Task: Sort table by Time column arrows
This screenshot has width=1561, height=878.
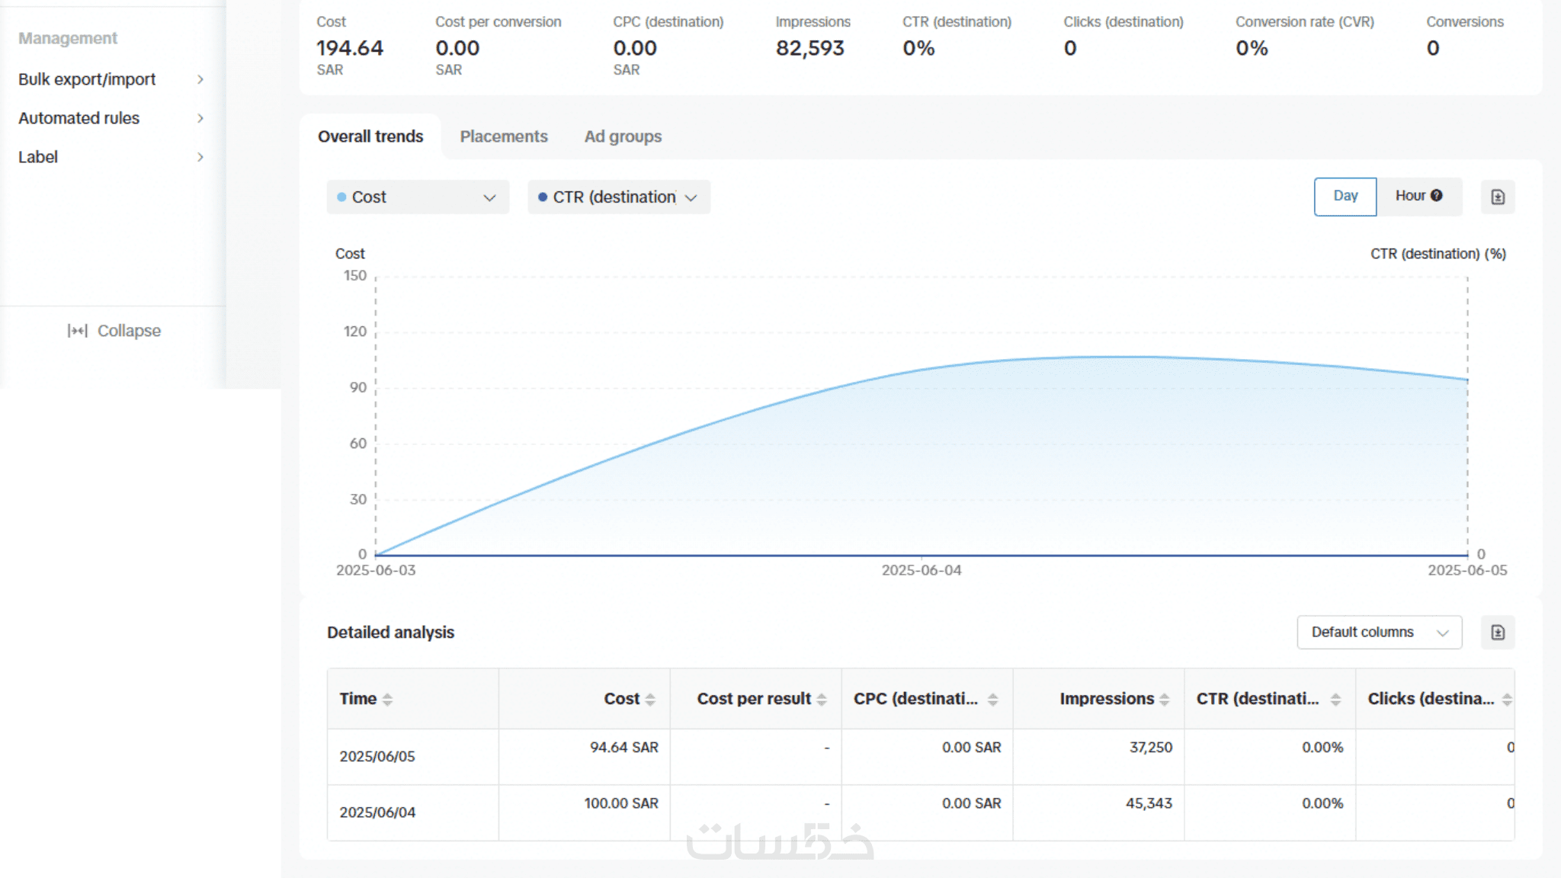Action: tap(387, 700)
